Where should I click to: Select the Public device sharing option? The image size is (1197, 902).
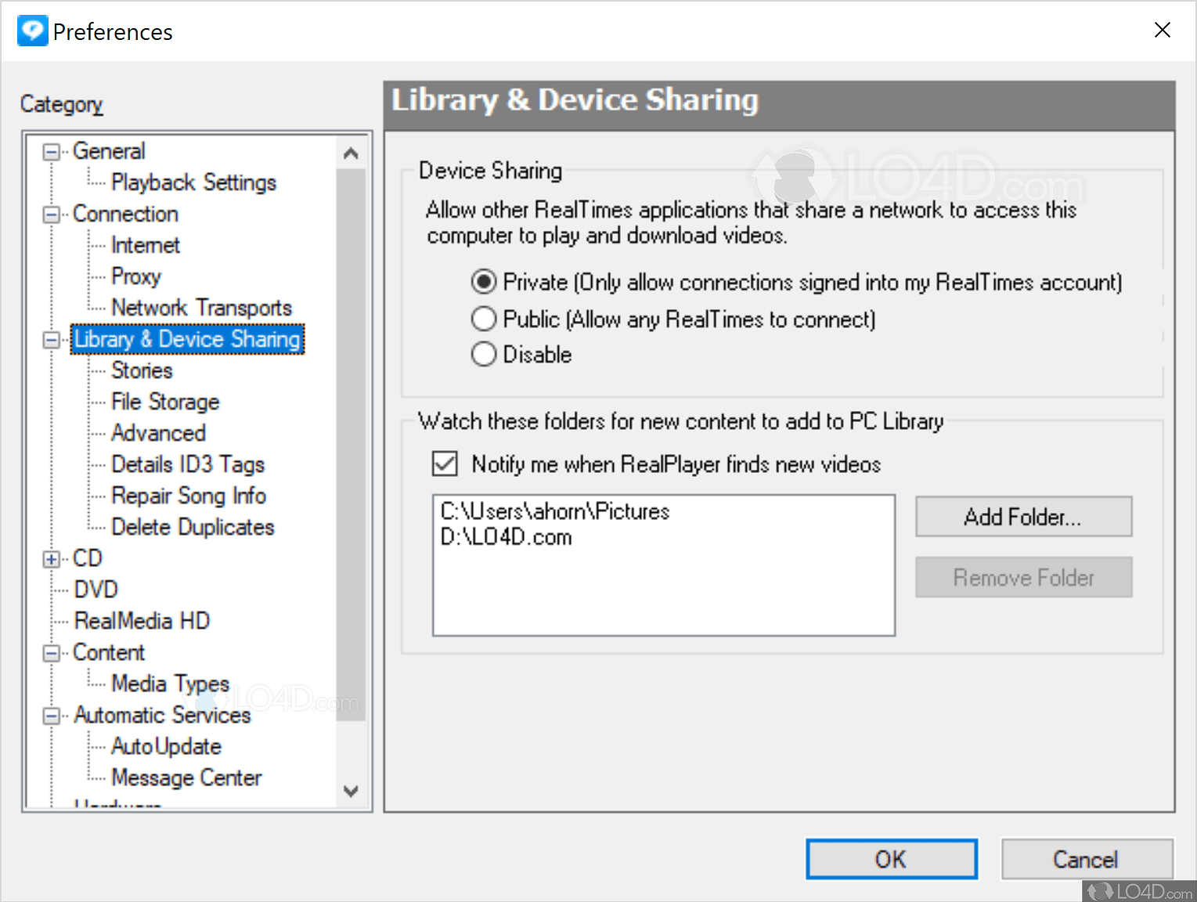484,319
